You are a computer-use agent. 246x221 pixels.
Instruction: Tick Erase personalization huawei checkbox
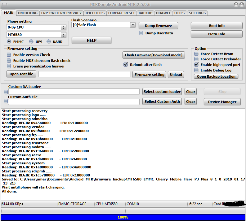pyautogui.click(x=9, y=66)
